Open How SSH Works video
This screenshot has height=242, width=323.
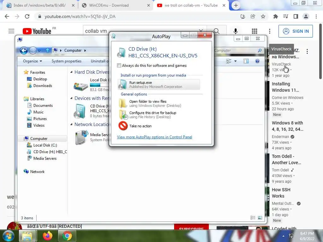pyautogui.click(x=281, y=193)
